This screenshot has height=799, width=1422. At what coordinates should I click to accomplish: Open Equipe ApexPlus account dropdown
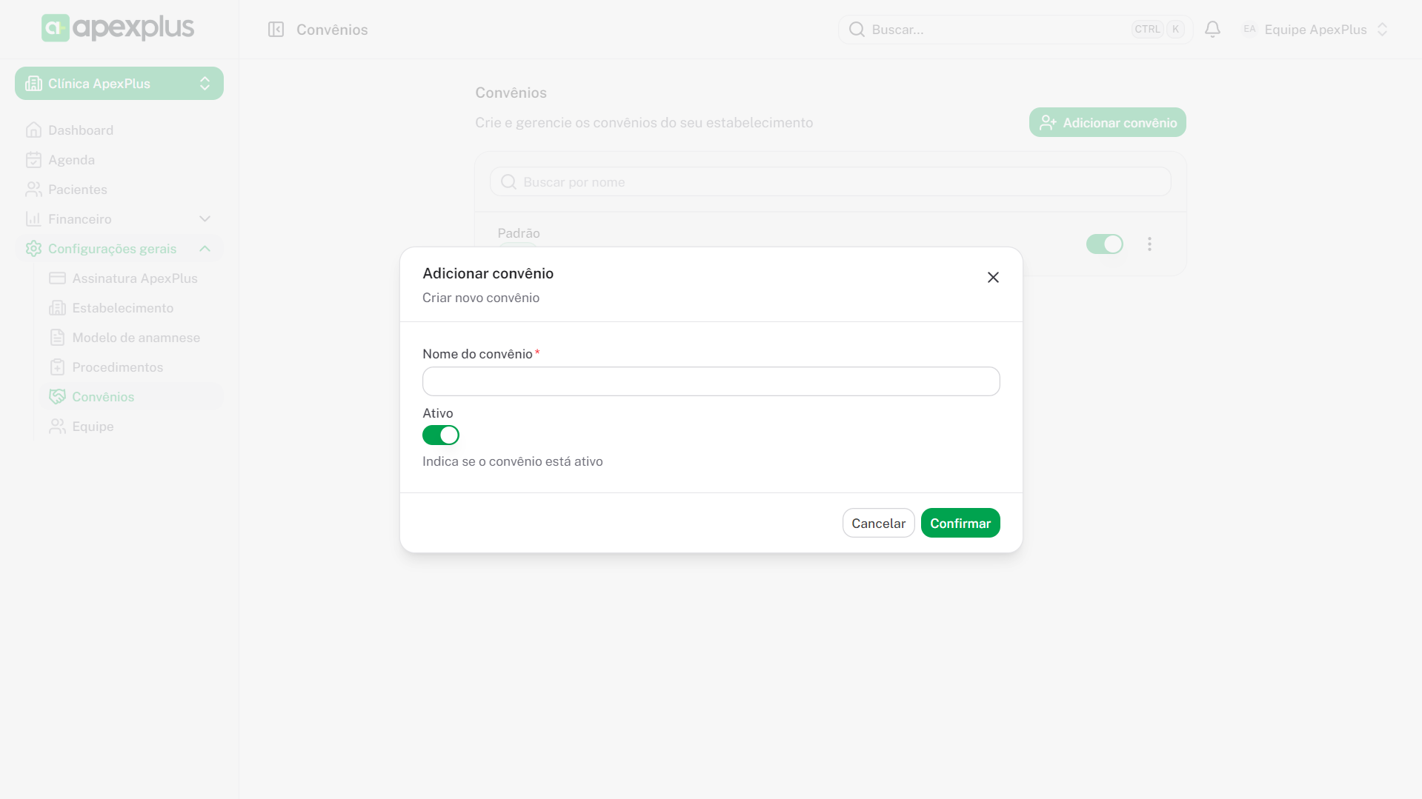(1315, 30)
